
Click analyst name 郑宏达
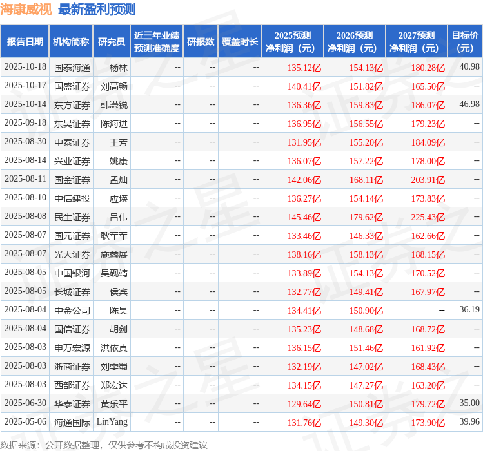click(114, 385)
